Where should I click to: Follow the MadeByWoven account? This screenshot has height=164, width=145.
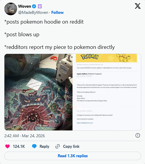tap(57, 13)
